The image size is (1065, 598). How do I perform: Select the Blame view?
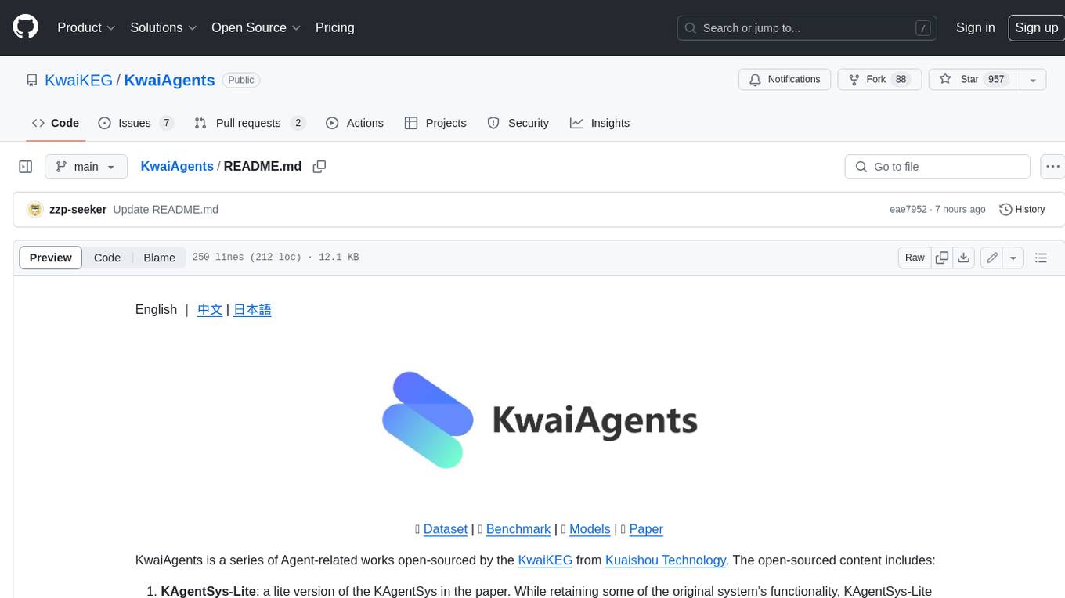[x=159, y=258]
